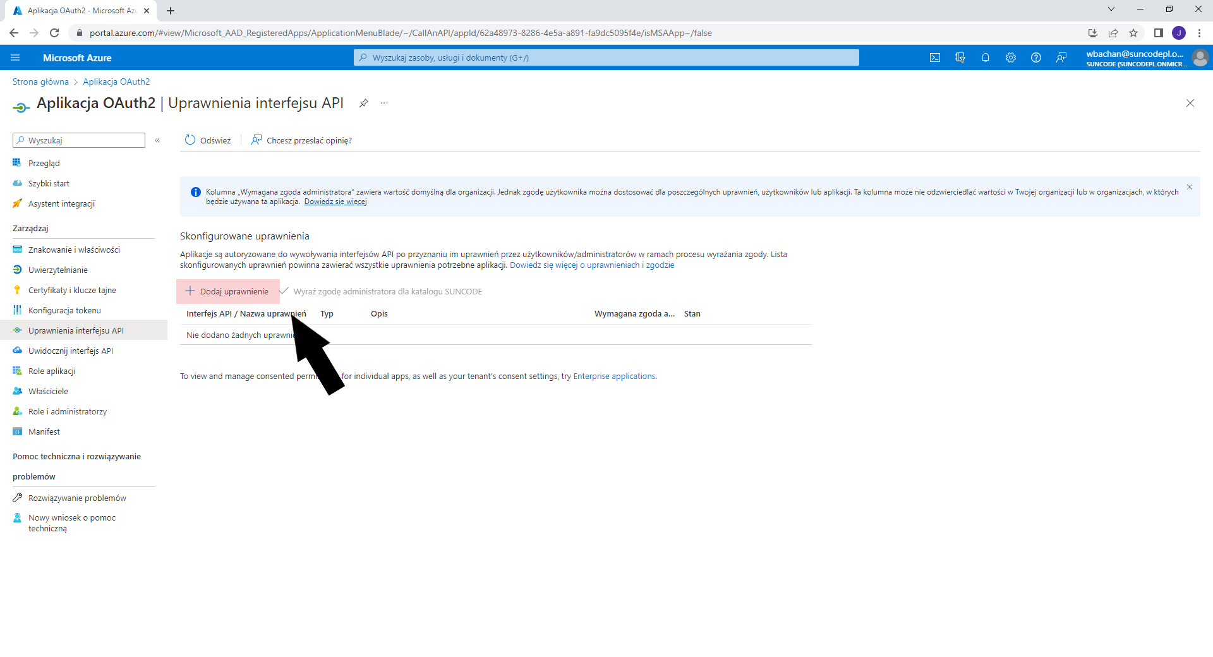Focus the global Azure search box
Image resolution: width=1213 pixels, height=657 pixels.
[606, 57]
